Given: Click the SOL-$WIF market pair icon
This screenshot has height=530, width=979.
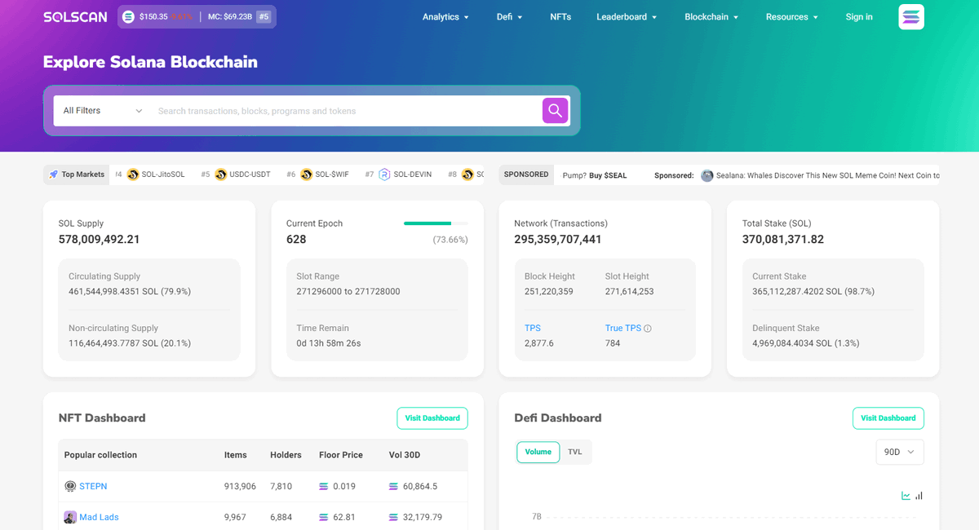Looking at the screenshot, I should tap(307, 174).
